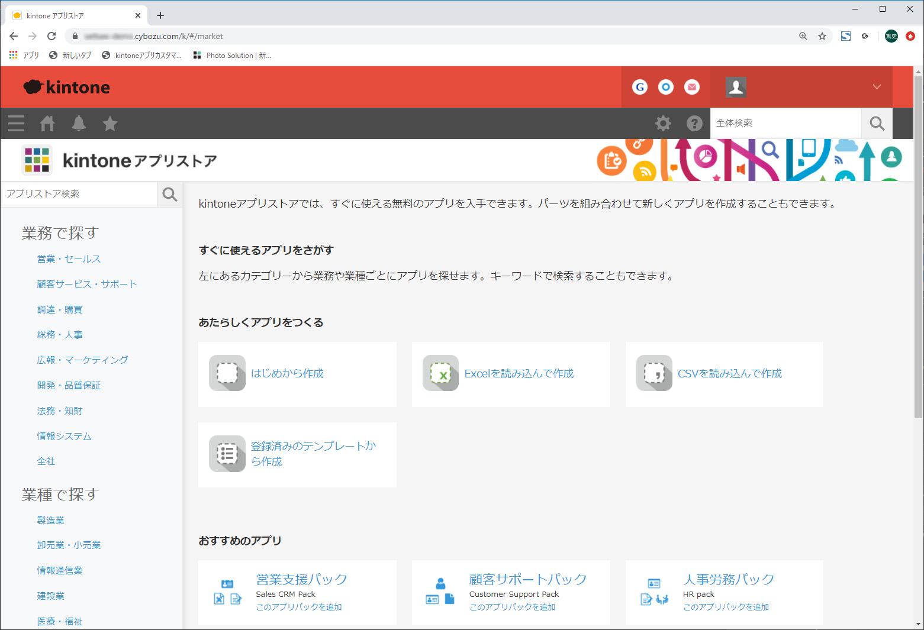
Task: Add the Sales CRM Pack via このアプリパックを追加
Action: pos(299,607)
